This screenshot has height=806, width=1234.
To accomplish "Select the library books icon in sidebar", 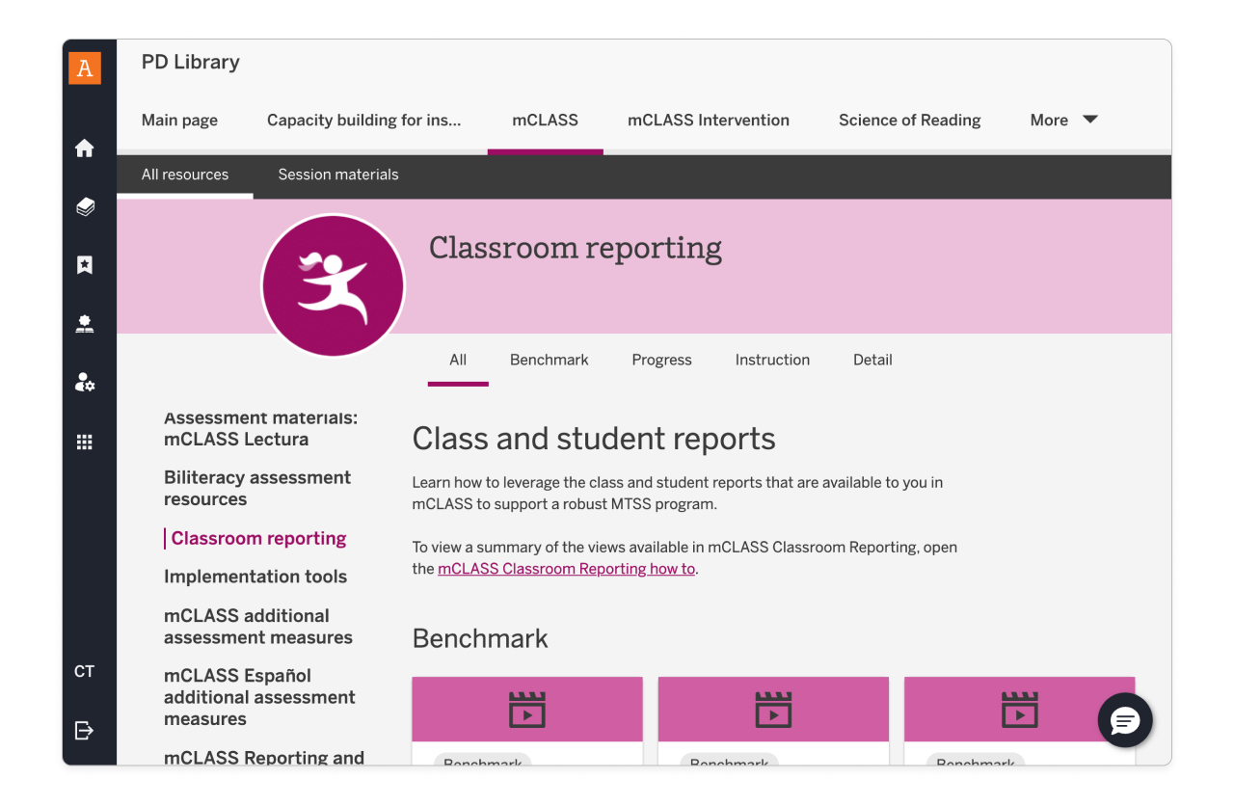I will coord(85,206).
